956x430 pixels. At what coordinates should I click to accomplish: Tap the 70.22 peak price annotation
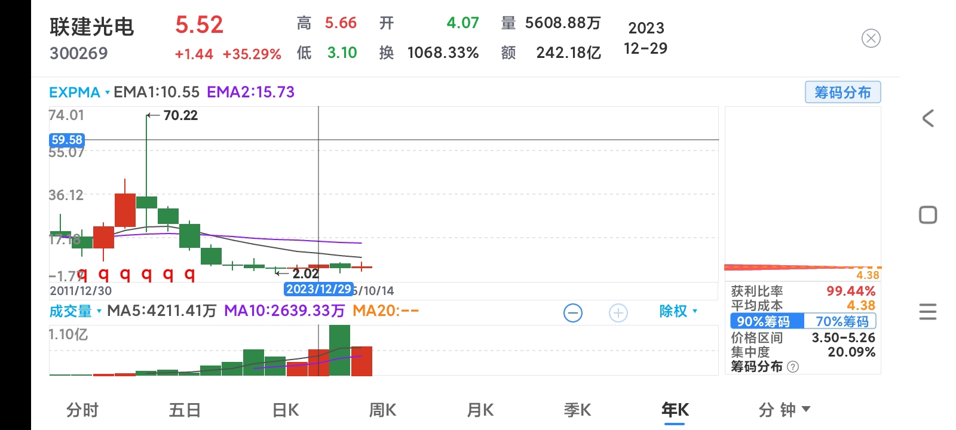180,115
